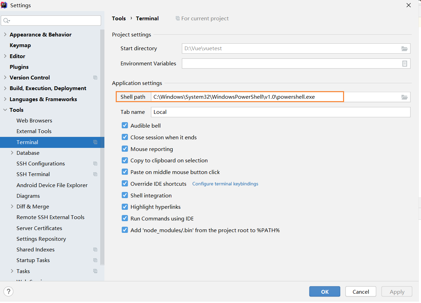Disable the Audible bell checkbox

[x=125, y=126]
